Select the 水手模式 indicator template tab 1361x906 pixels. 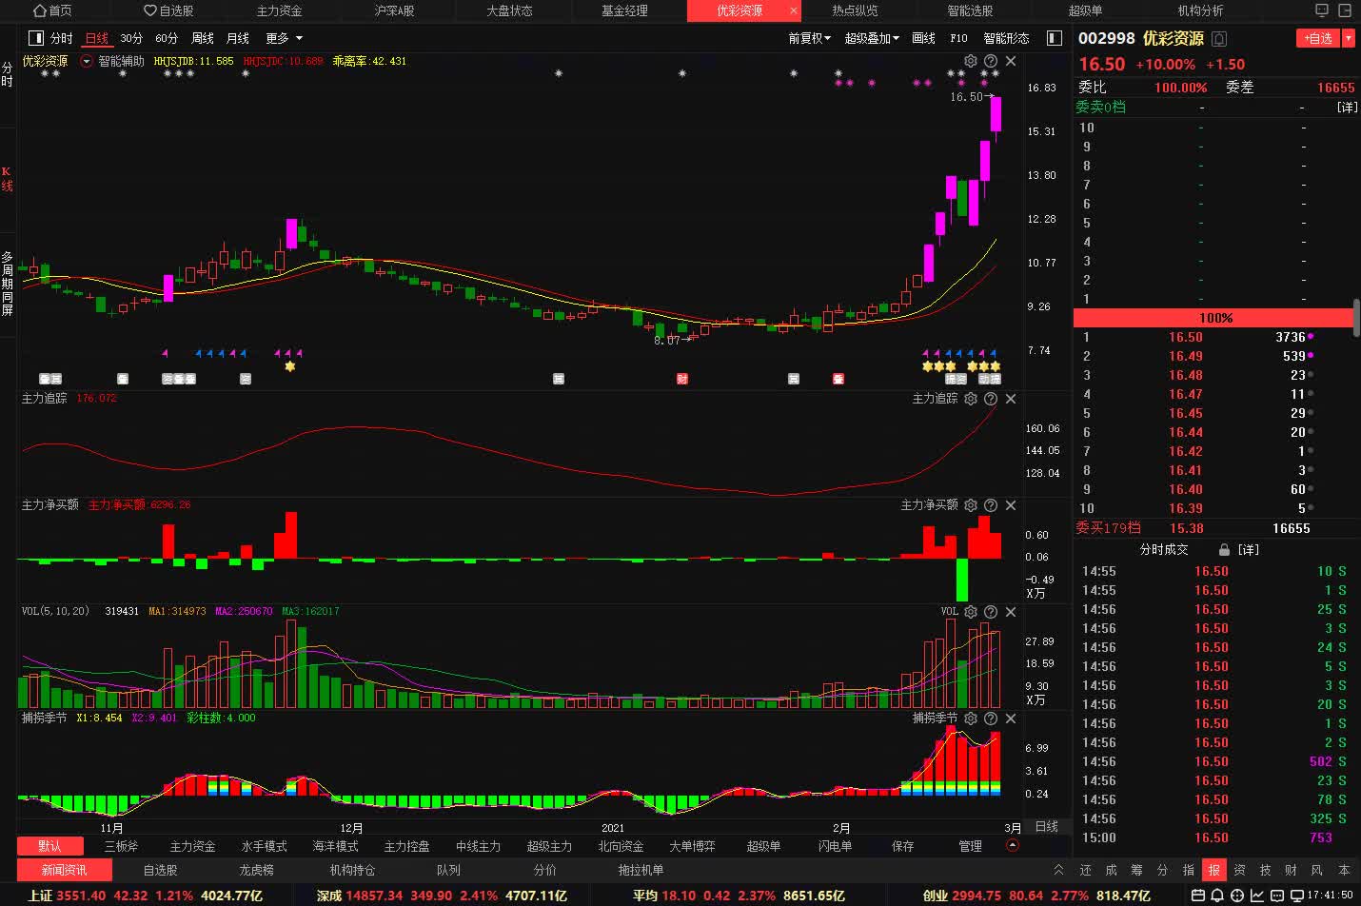(264, 846)
